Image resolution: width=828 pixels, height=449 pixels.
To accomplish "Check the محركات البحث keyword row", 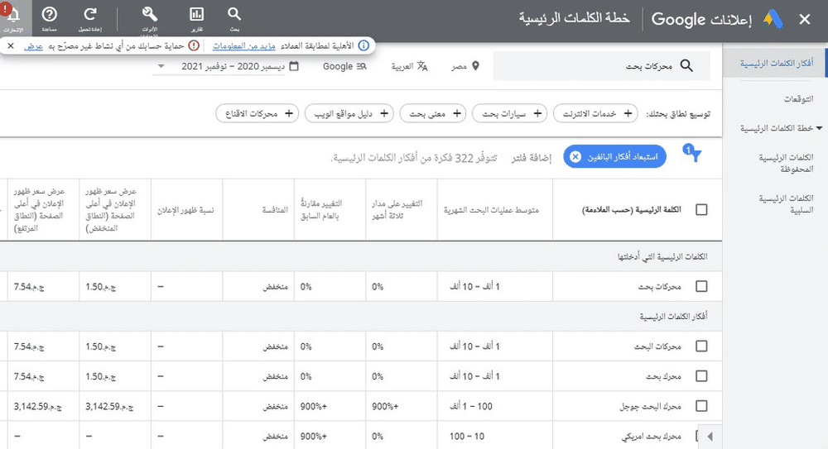I will click(x=701, y=346).
